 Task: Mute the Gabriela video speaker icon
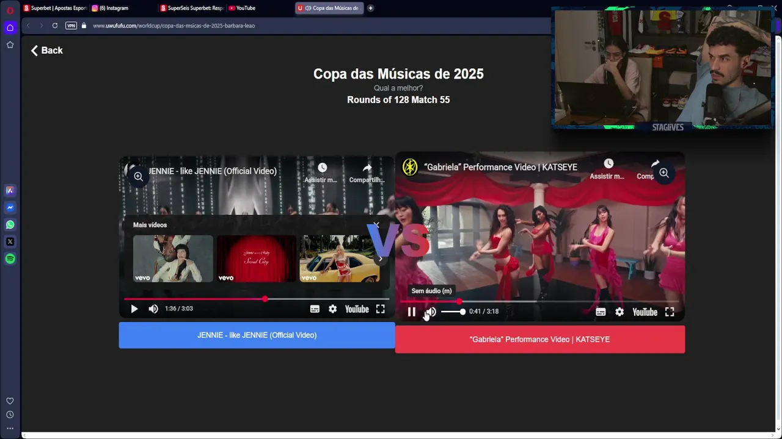click(431, 312)
